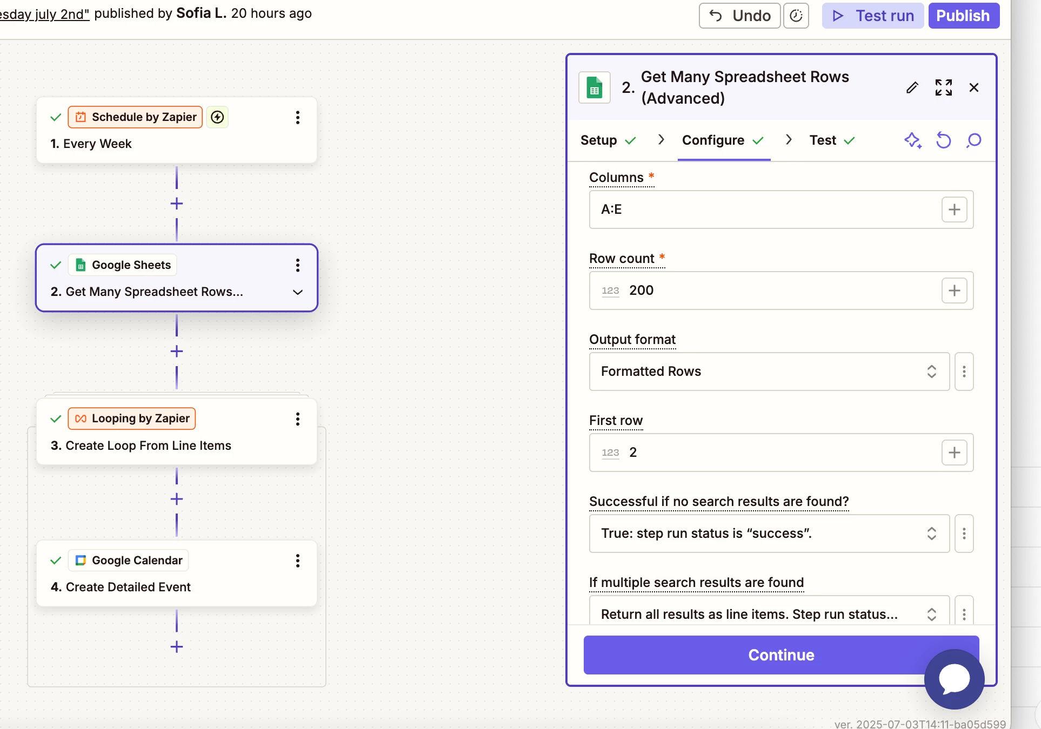Open version history clock icon
Viewport: 1041px width, 729px height.
click(796, 16)
